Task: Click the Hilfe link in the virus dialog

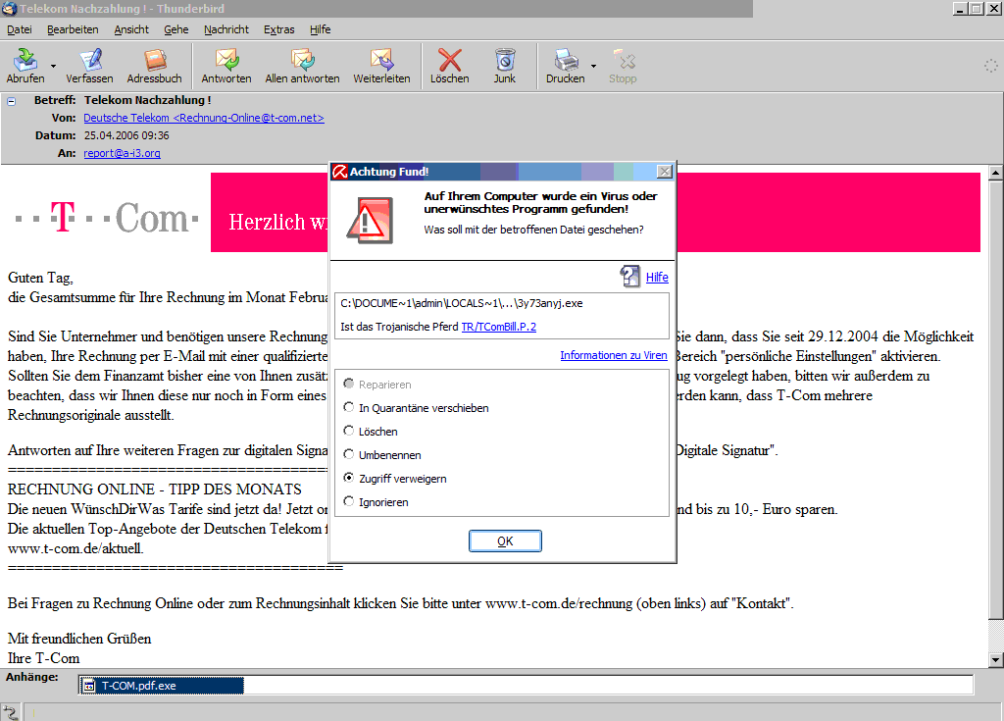Action: 657,277
